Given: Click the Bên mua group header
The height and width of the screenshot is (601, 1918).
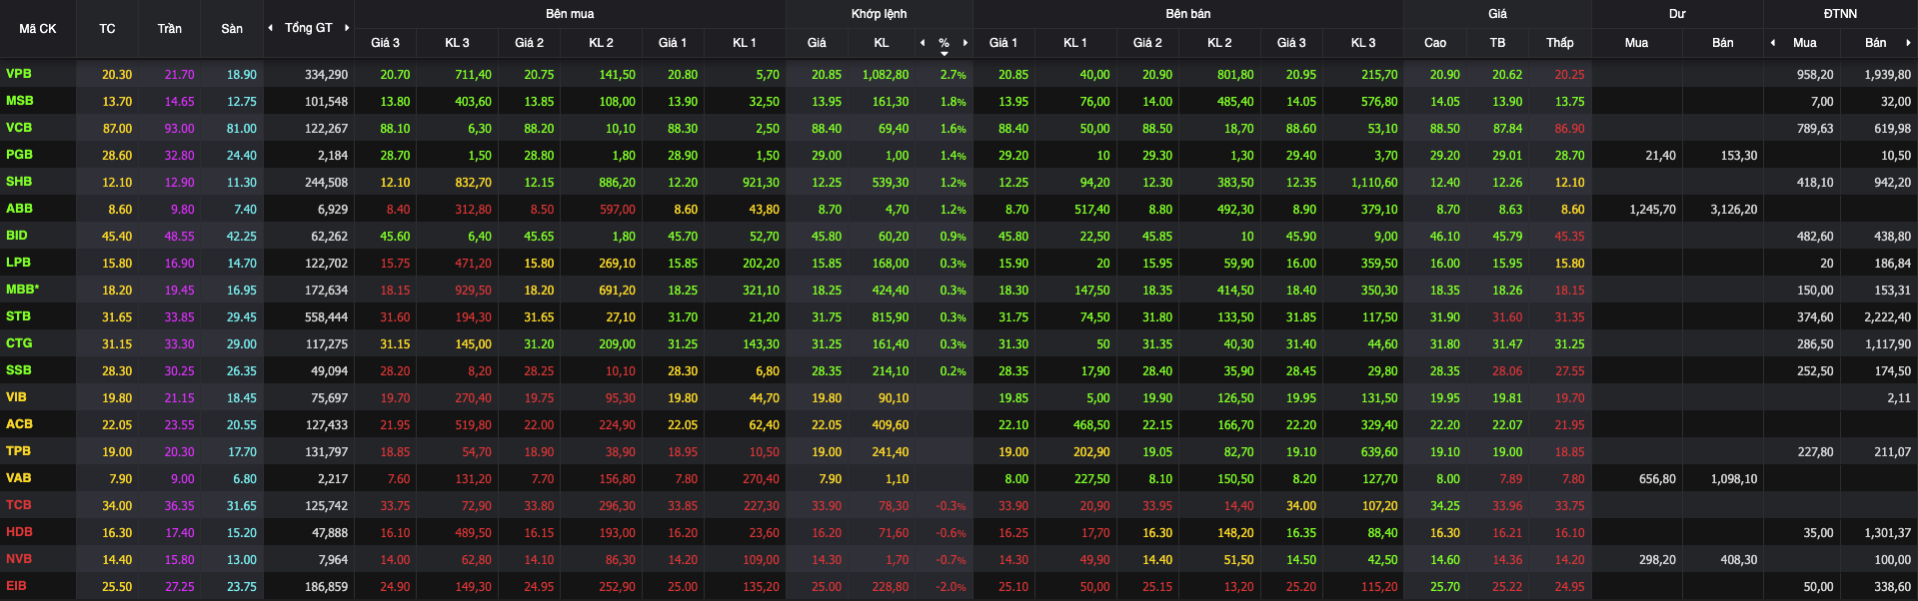Looking at the screenshot, I should [x=570, y=14].
